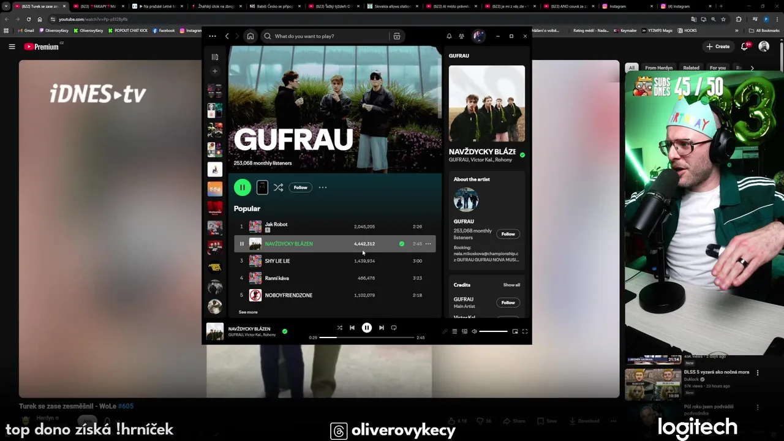The height and width of the screenshot is (441, 784).
Task: Open options for 'DLSS 5' video suggestion
Action: point(758,372)
